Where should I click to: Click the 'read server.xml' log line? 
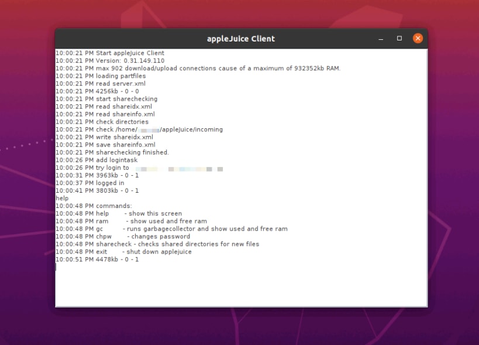(x=101, y=84)
